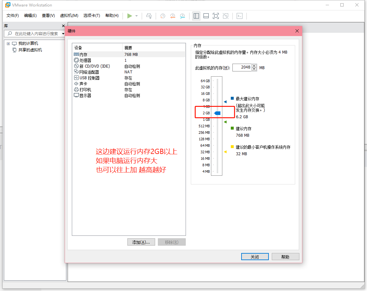Select 共享的虚拟机 in the library tree
Viewport: 367px width, 291px height.
(x=30, y=50)
